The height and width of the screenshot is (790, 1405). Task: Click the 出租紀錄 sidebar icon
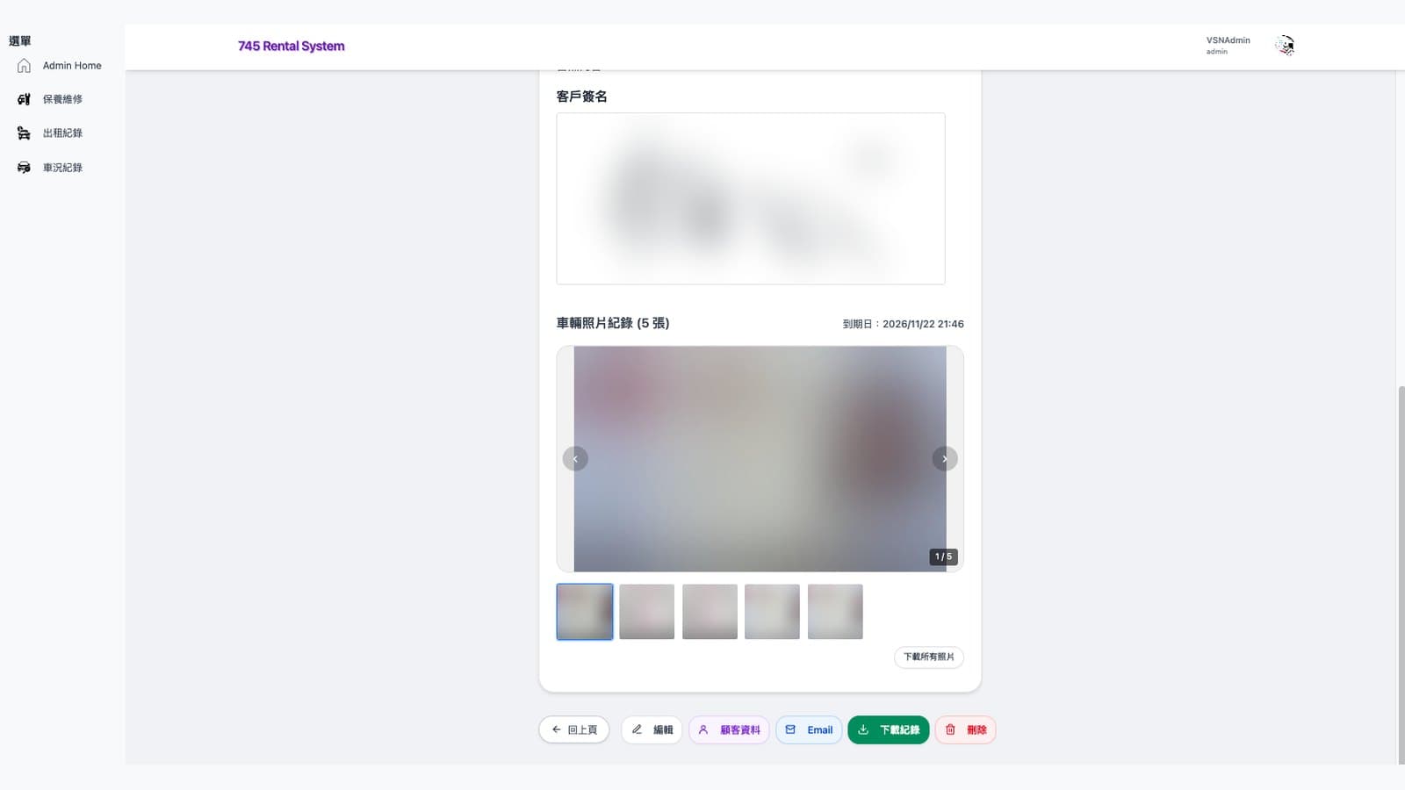click(24, 133)
